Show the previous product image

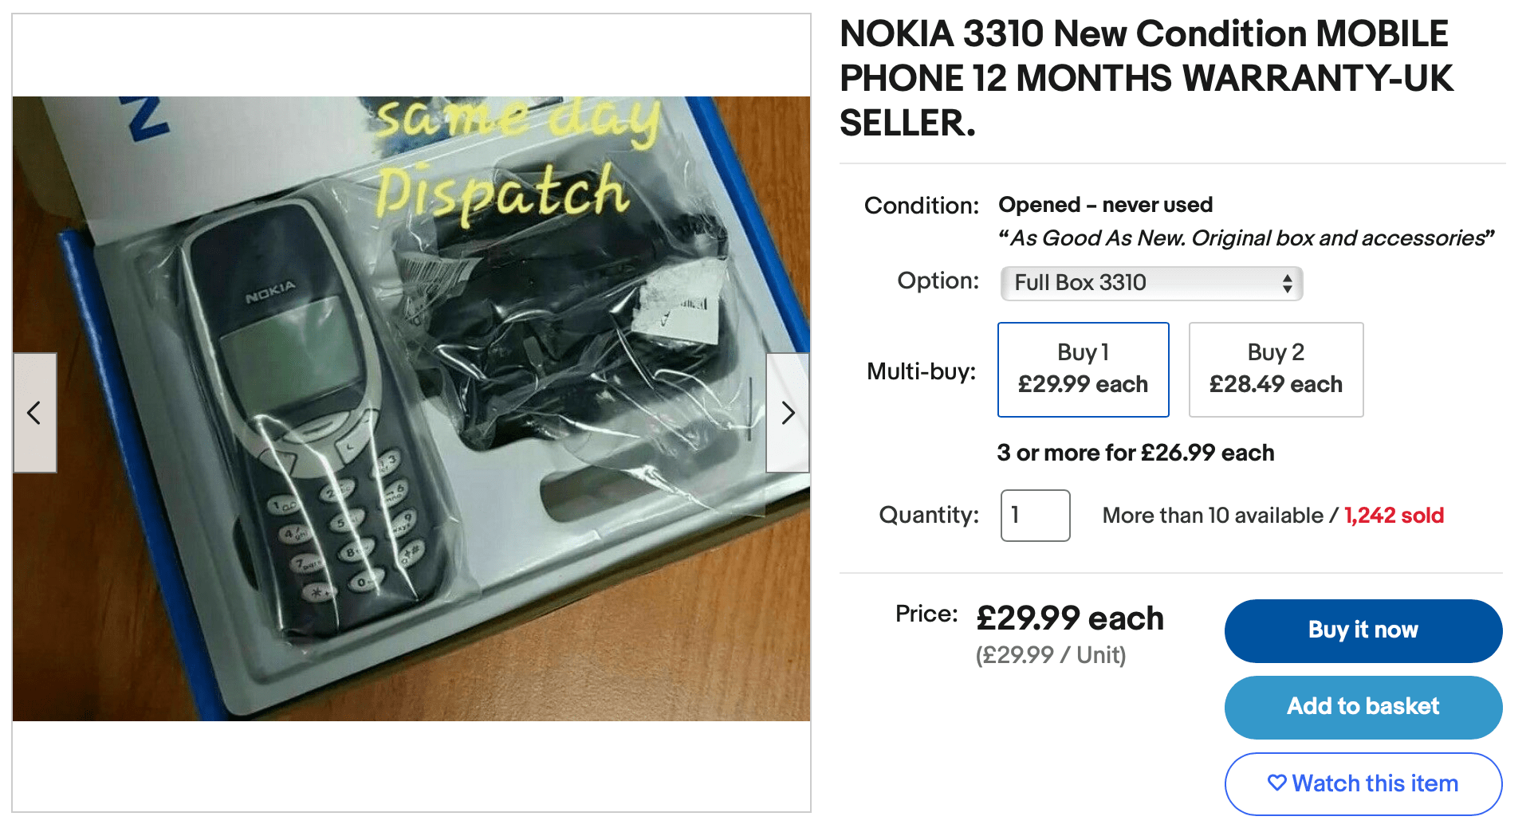34,413
